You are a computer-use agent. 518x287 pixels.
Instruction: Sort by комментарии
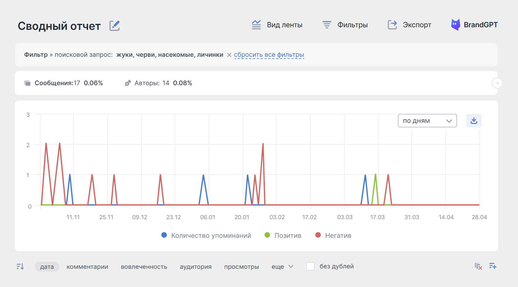[87, 267]
